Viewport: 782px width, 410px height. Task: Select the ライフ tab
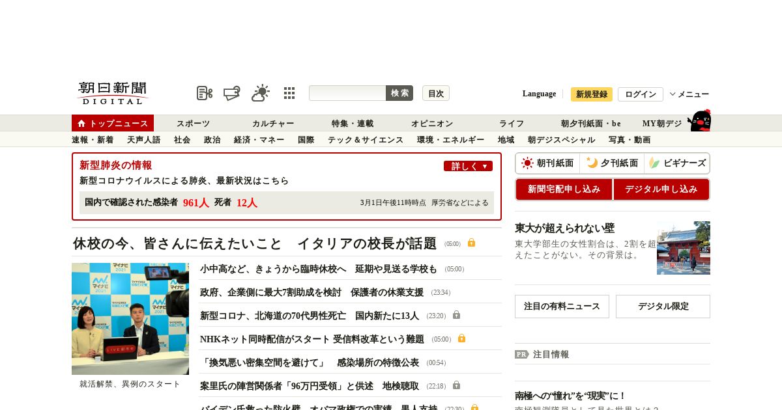[512, 124]
